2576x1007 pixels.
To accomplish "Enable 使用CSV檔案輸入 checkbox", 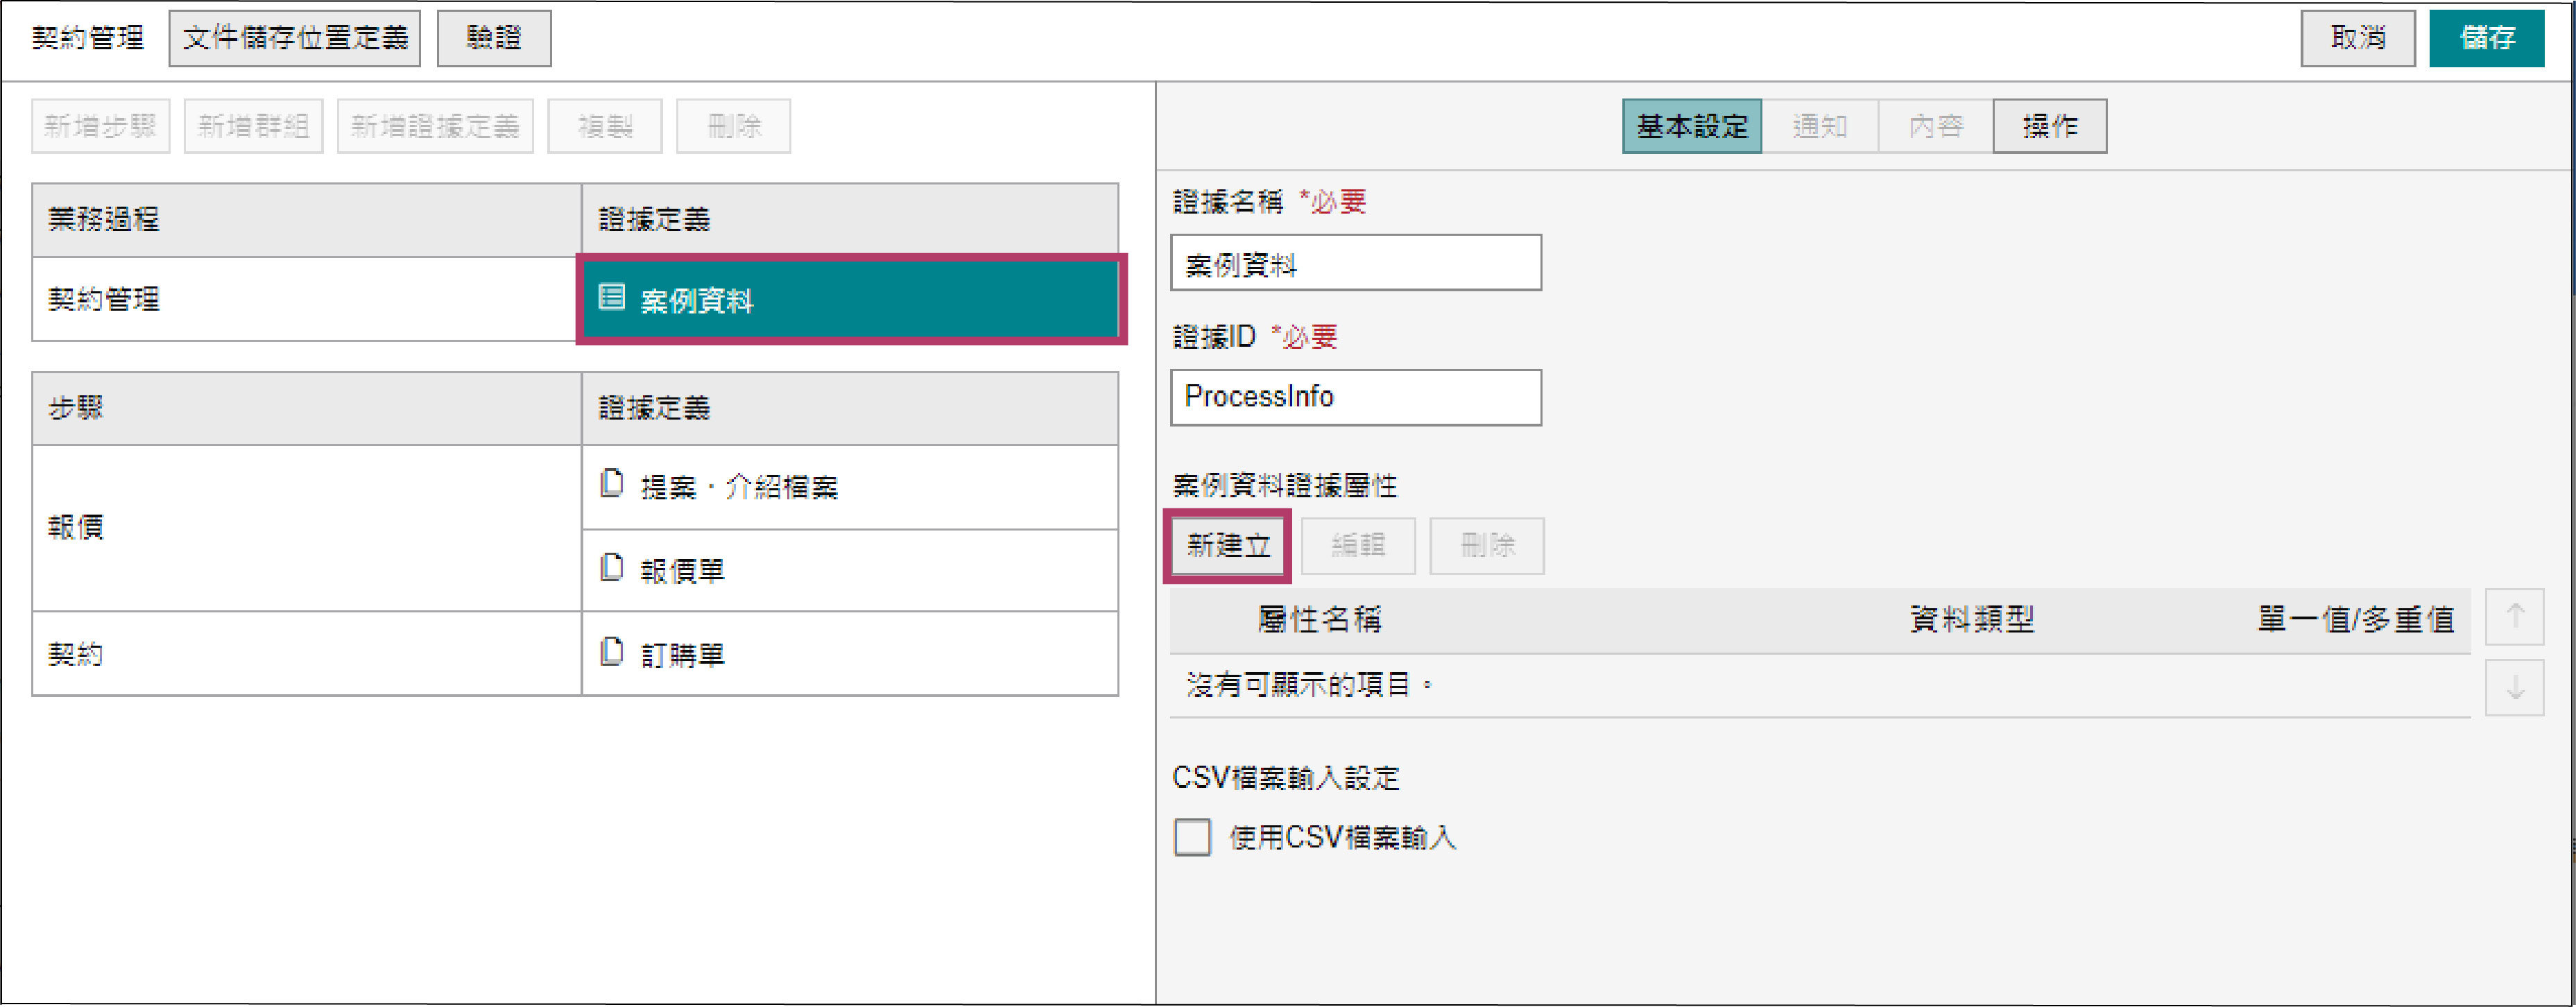I will tap(1191, 837).
